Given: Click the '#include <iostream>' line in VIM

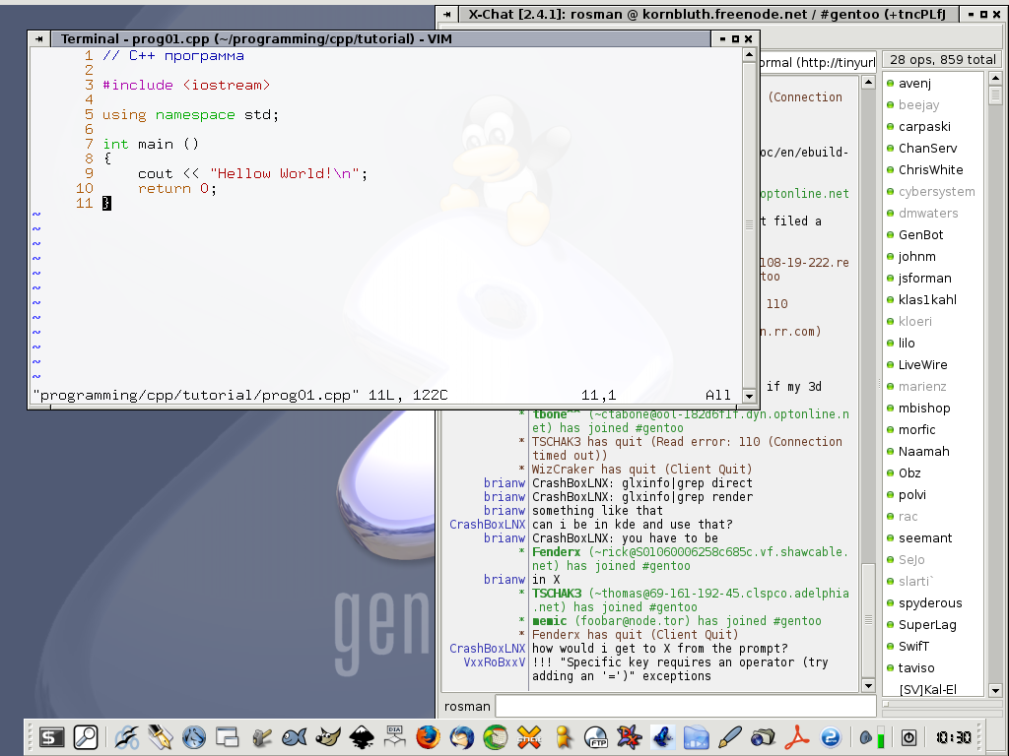Looking at the screenshot, I should tap(186, 85).
